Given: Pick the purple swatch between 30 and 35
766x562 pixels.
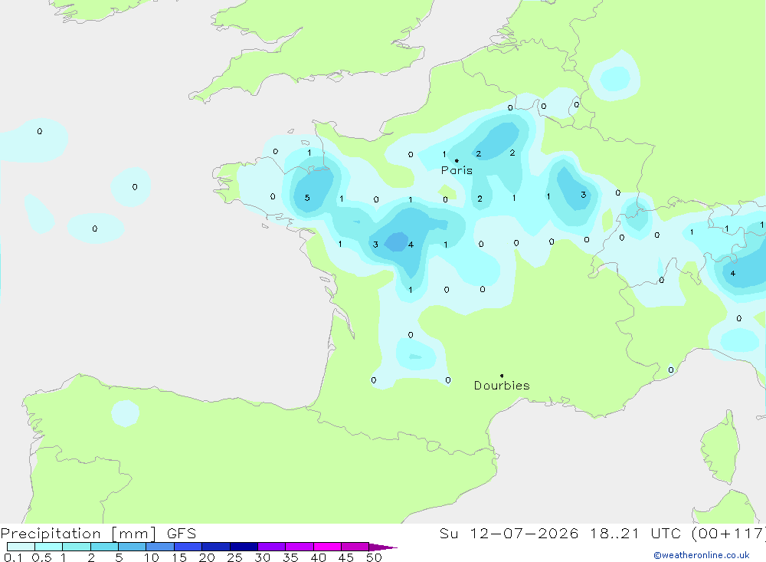Looking at the screenshot, I should 272,547.
